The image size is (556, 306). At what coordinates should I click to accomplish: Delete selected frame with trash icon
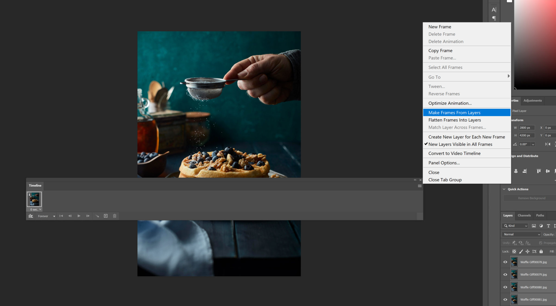115,216
